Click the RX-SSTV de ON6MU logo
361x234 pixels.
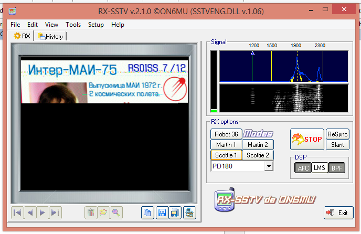point(265,200)
